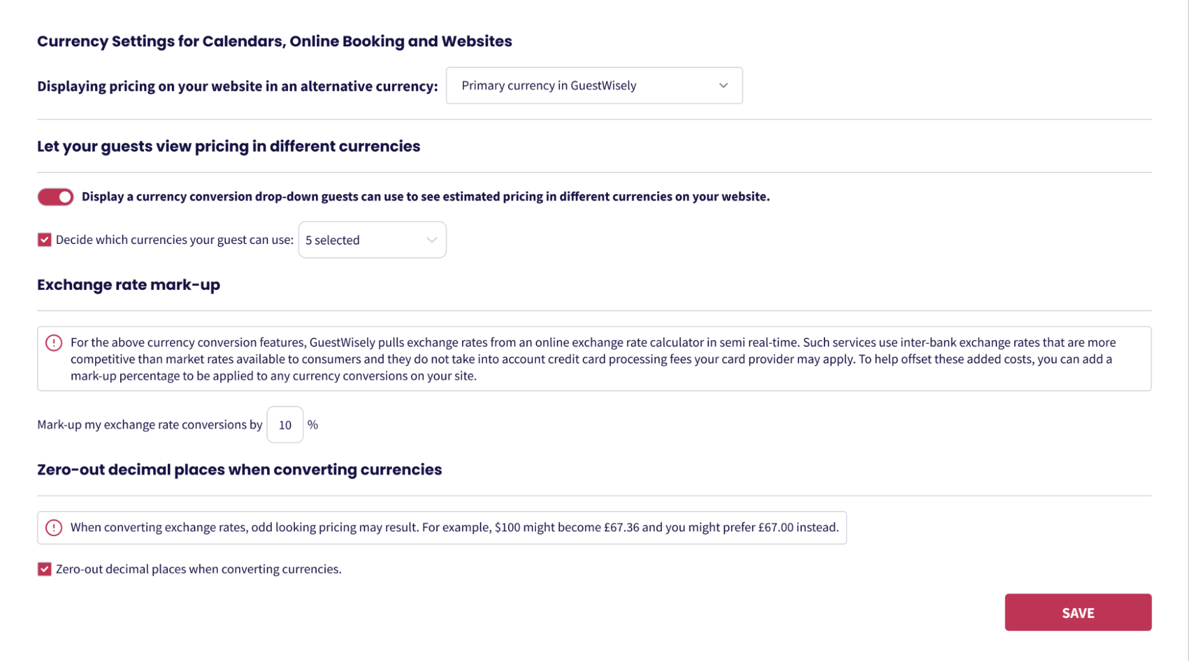
Task: Click the 'Zero-out decimal places when converting currencies.' label
Action: 199,569
